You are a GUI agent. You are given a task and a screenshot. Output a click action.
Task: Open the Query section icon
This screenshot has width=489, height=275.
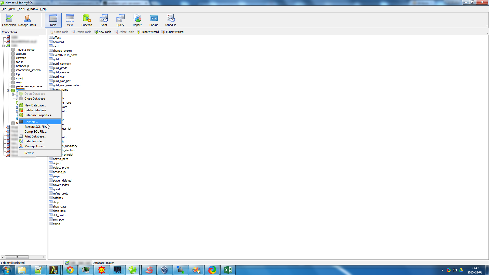[x=120, y=20]
